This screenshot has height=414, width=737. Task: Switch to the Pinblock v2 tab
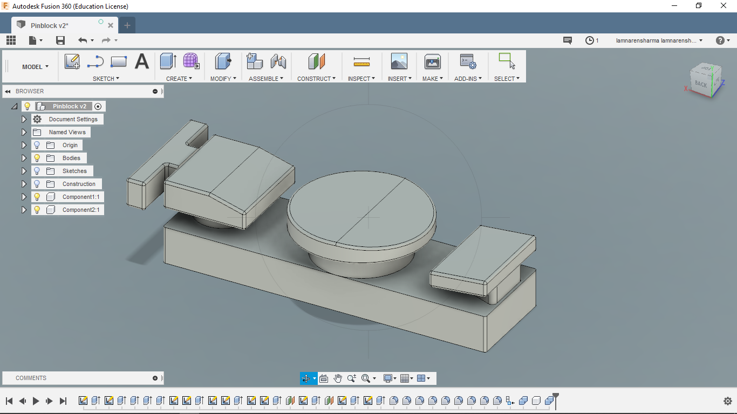tap(50, 25)
